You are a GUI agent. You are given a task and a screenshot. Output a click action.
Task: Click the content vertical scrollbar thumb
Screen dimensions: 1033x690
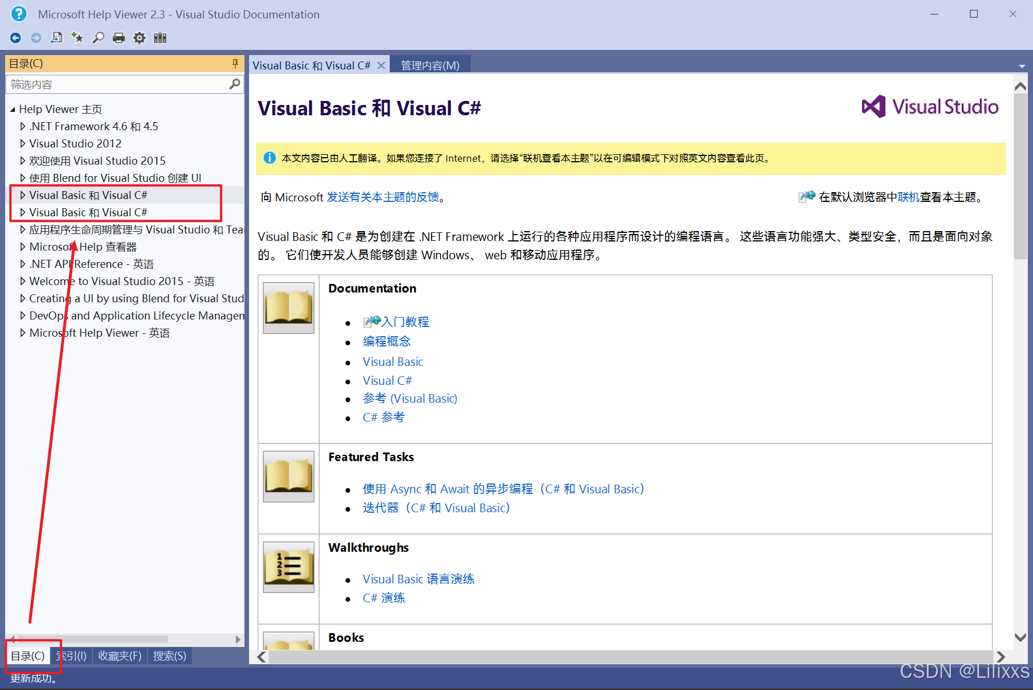(x=1020, y=177)
